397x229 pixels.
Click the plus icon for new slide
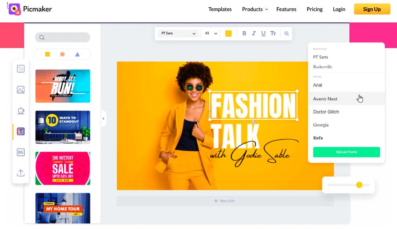coord(216,201)
